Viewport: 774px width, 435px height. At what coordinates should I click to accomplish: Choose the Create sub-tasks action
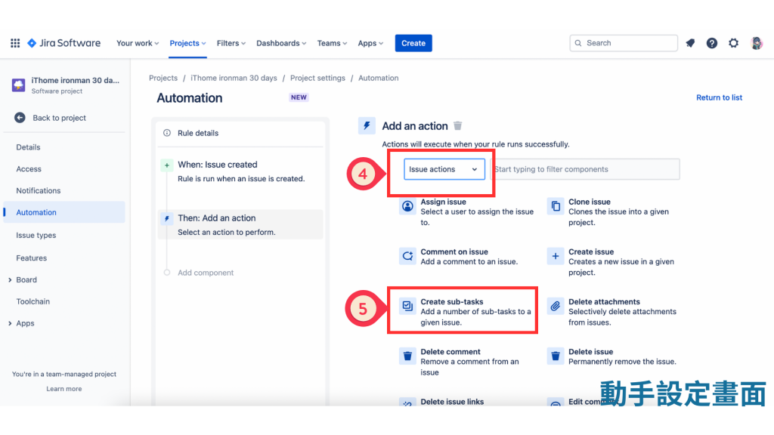tap(466, 312)
